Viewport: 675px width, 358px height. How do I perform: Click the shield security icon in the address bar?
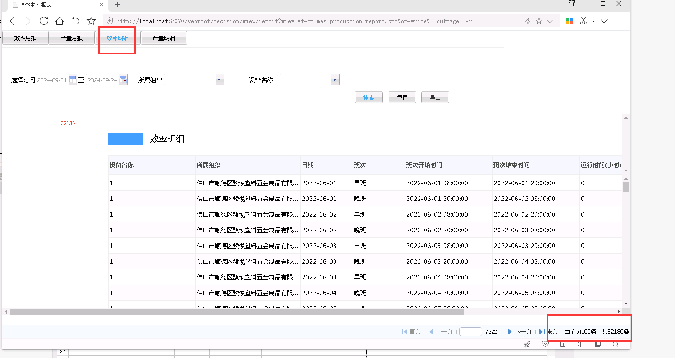109,21
